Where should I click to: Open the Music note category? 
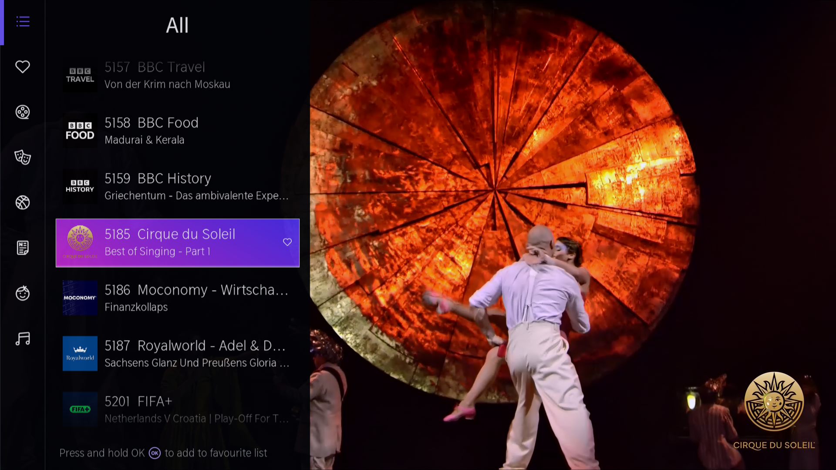coord(23,339)
